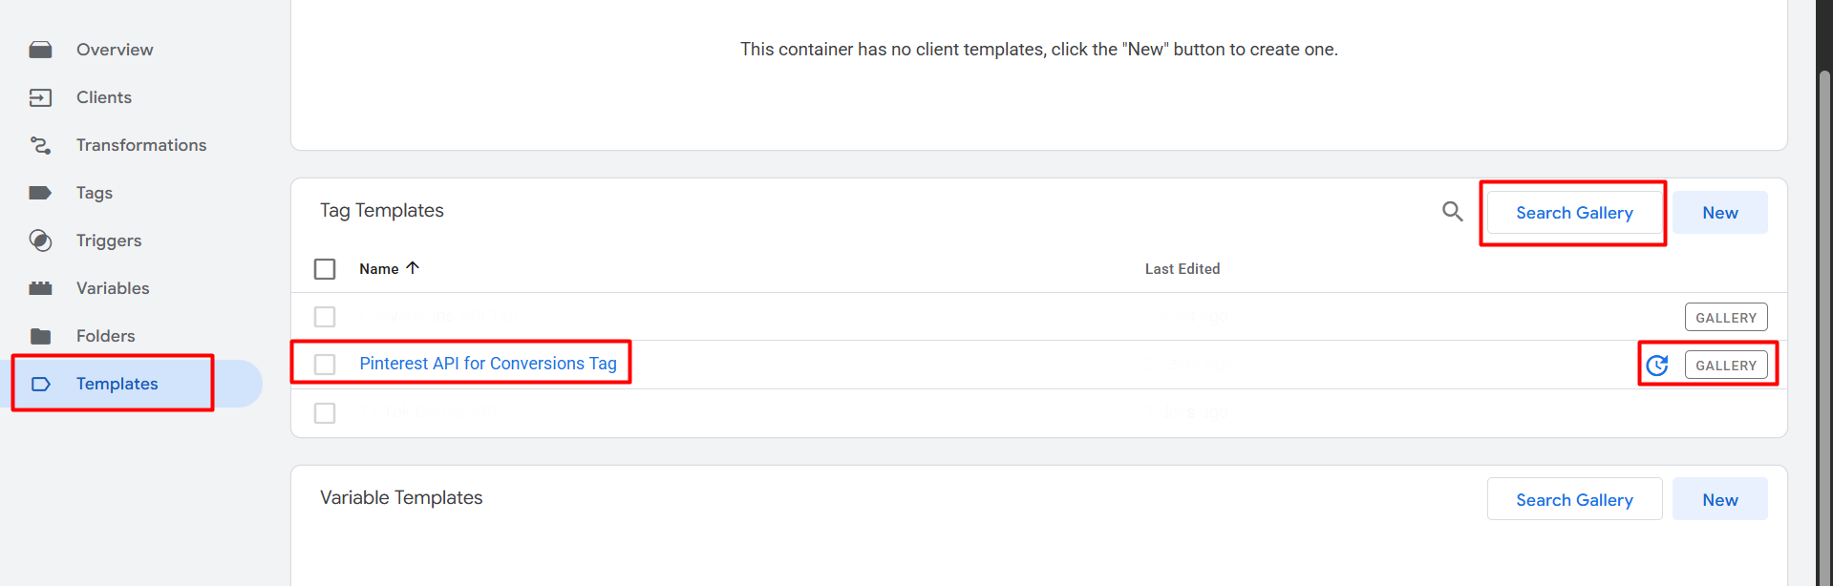This screenshot has height=586, width=1833.
Task: Open the Templates section in sidebar
Action: tap(117, 384)
